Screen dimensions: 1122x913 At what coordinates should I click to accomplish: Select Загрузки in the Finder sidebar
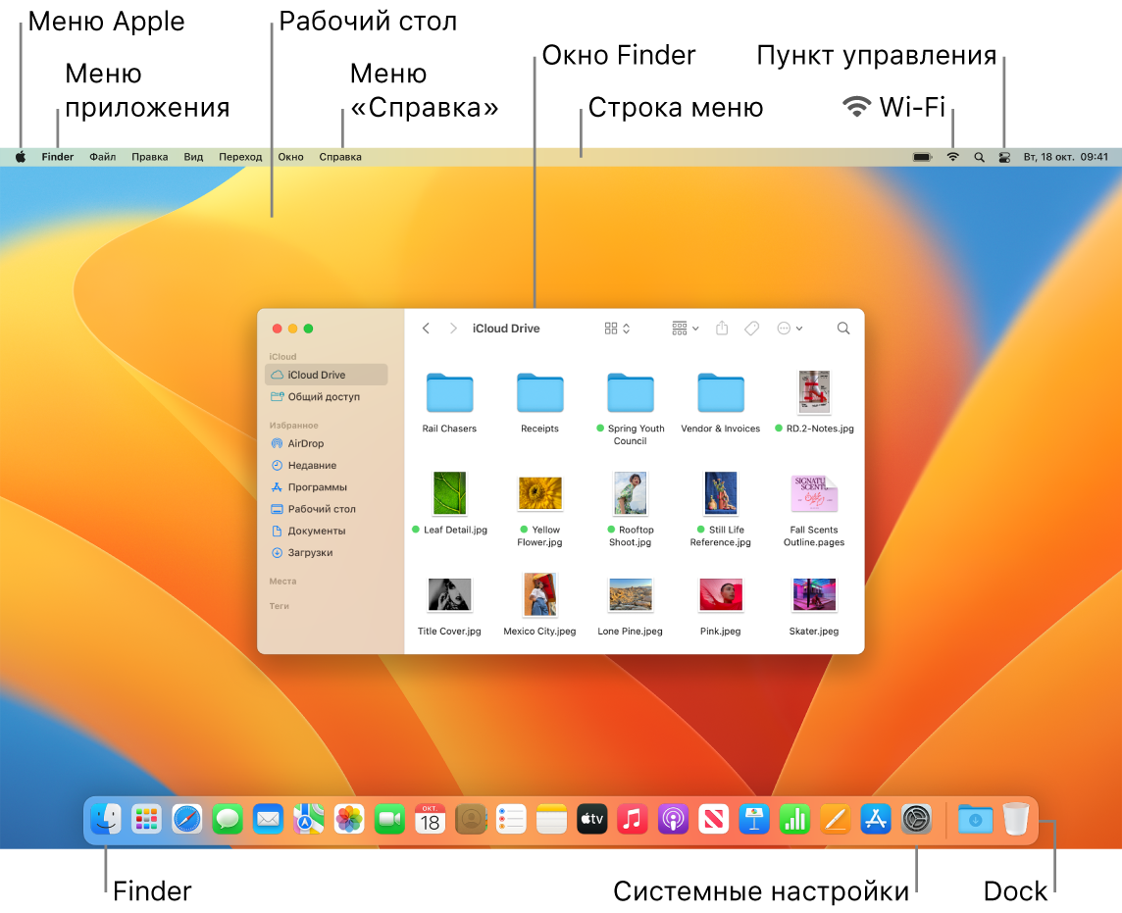click(312, 552)
